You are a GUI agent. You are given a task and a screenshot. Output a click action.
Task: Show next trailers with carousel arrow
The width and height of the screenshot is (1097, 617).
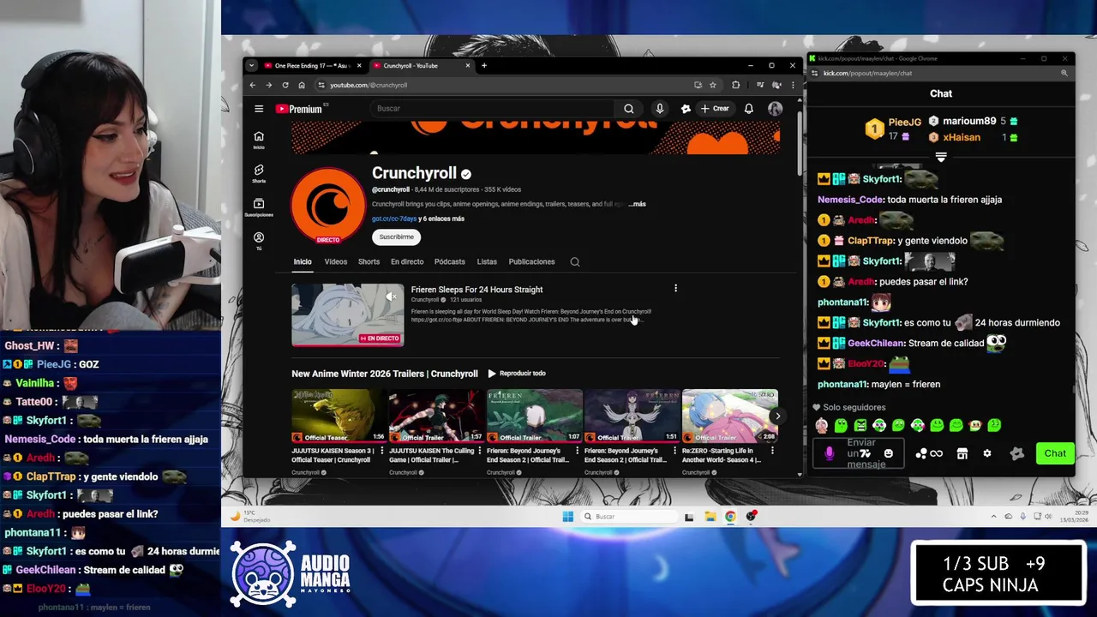coord(776,416)
